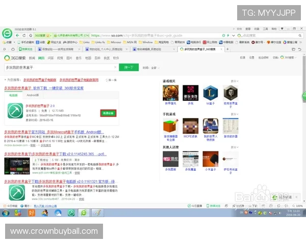306x244 pixels.
Task: Clear the search query with the X
Action: coord(115,67)
